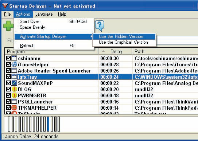Click the 00:00:18 delay value
198x141 pixels.
tap(109, 95)
